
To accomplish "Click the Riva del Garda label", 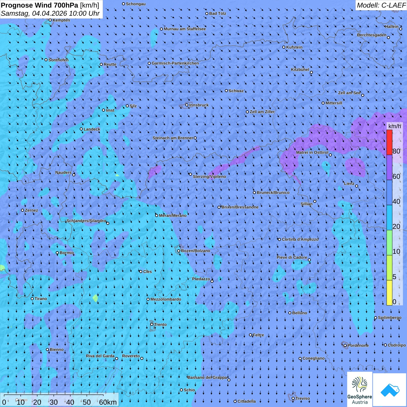I will [x=100, y=356].
